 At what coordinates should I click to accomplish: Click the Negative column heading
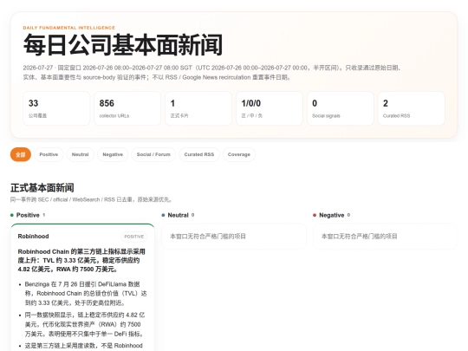tap(332, 215)
